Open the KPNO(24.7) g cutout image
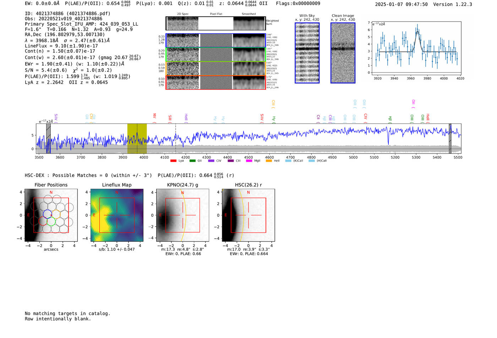 coord(182,215)
